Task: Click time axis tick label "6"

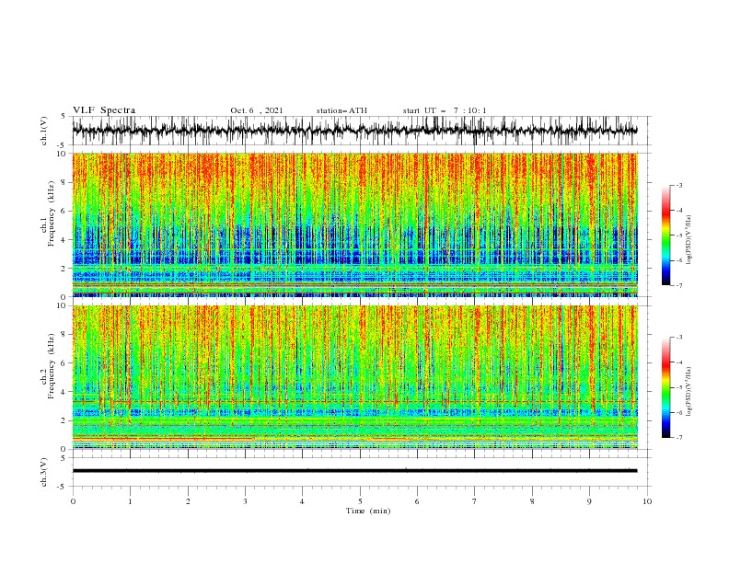Action: (417, 501)
